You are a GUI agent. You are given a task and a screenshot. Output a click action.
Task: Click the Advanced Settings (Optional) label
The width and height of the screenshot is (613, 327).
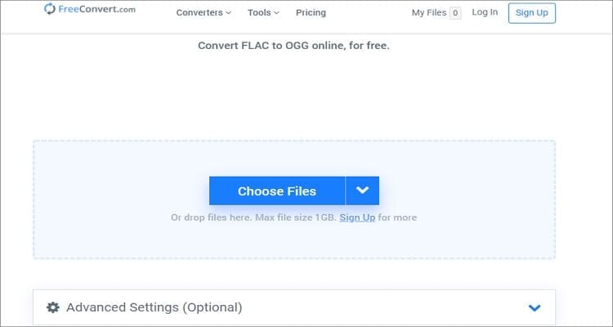tap(154, 308)
